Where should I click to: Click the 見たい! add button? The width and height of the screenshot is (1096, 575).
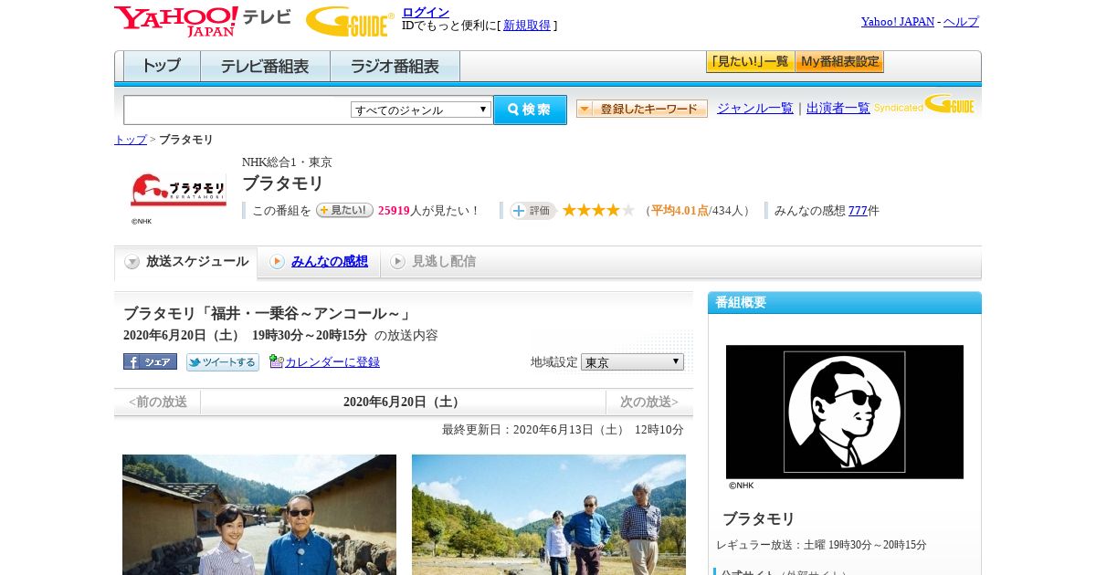click(x=344, y=210)
